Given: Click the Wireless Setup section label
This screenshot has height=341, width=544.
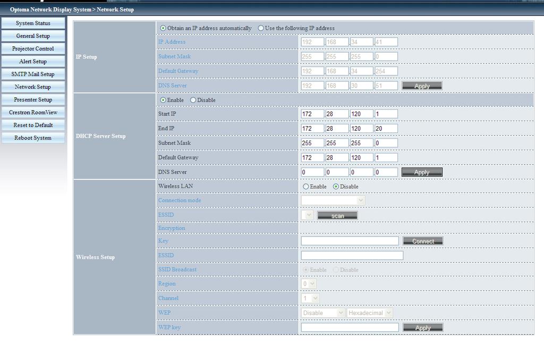Looking at the screenshot, I should [x=95, y=257].
